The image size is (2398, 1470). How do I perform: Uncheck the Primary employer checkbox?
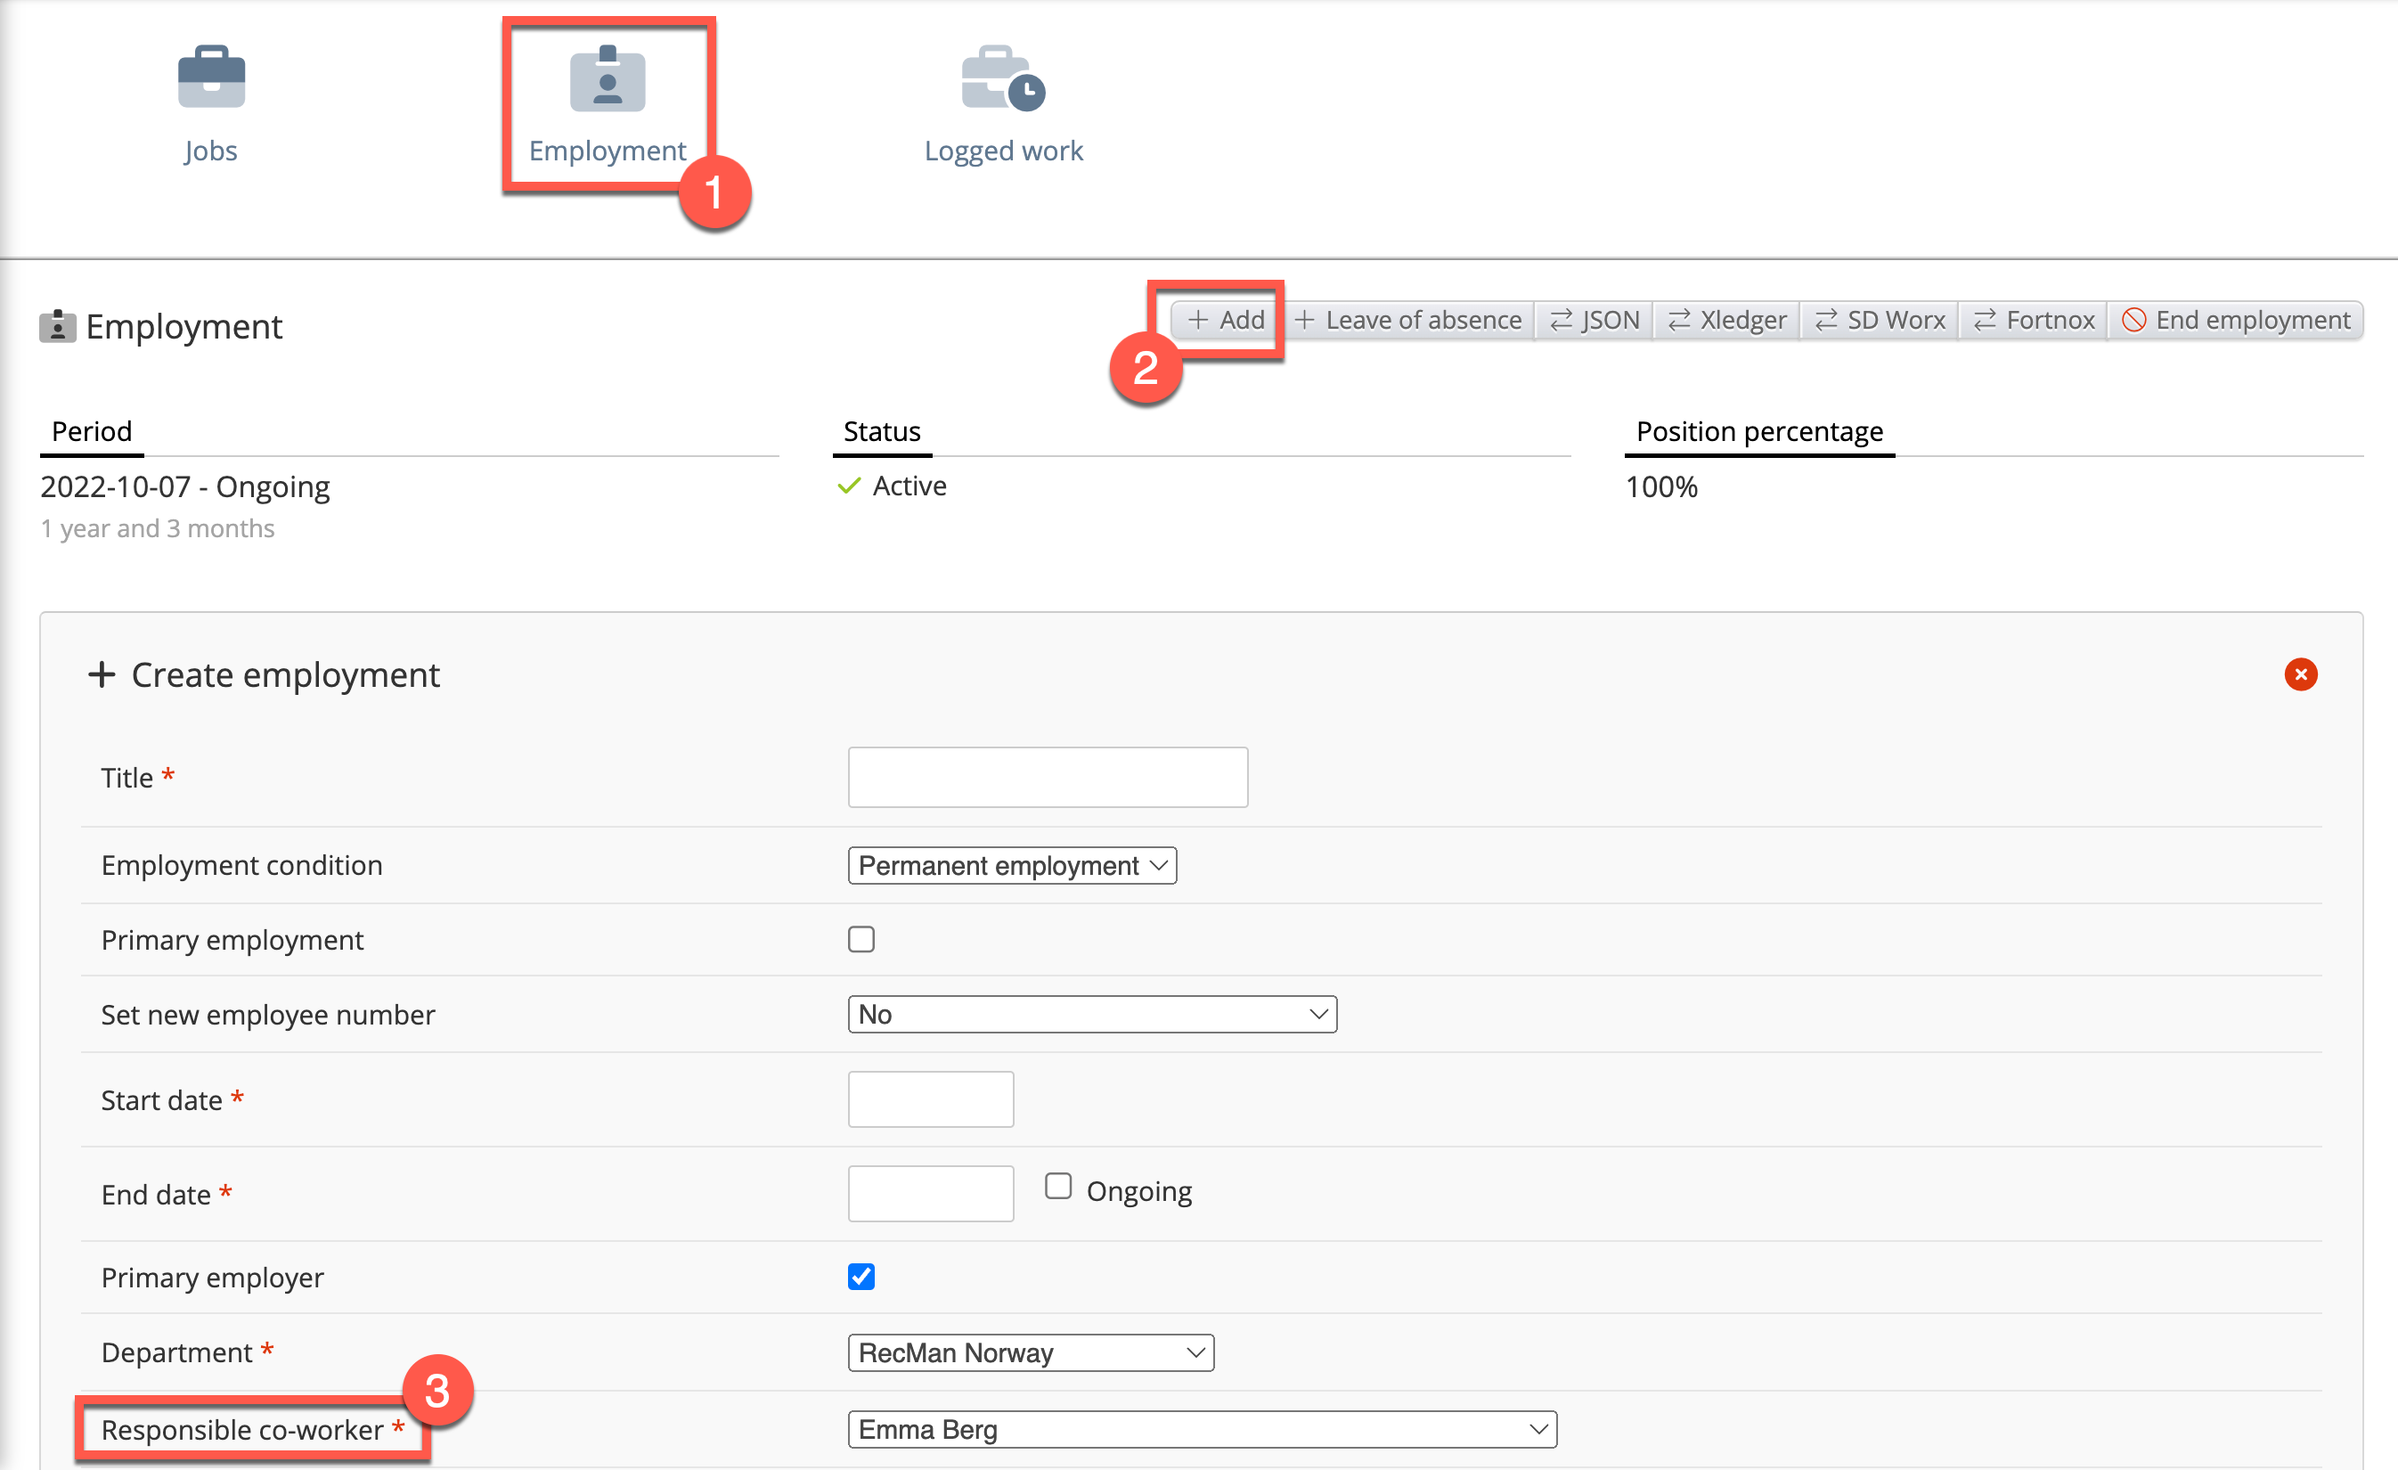click(x=861, y=1277)
